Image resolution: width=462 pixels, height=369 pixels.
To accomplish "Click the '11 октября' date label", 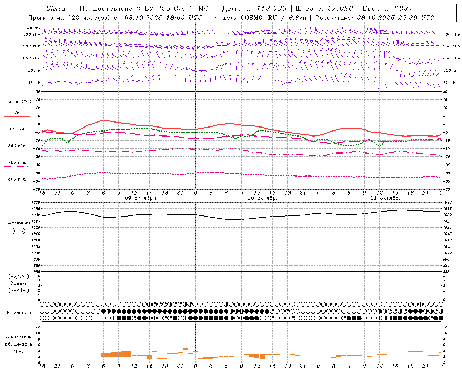I will click(386, 198).
